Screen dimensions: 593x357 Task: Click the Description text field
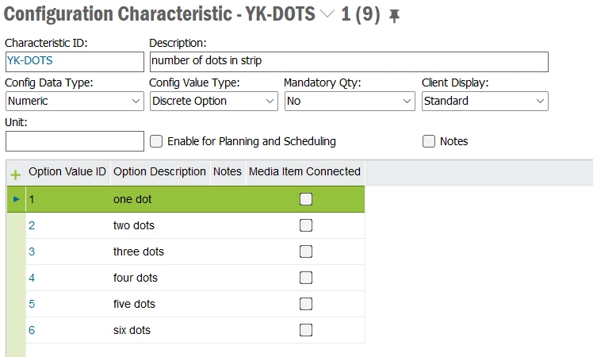[x=349, y=62]
